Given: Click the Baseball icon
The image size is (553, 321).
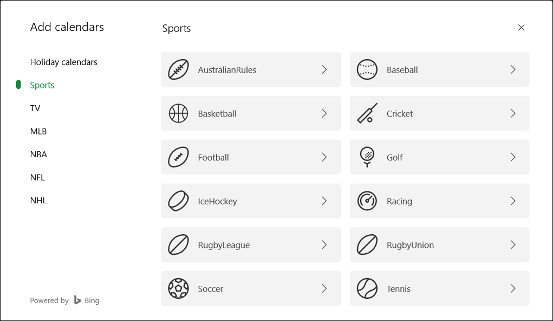Looking at the screenshot, I should (x=367, y=69).
